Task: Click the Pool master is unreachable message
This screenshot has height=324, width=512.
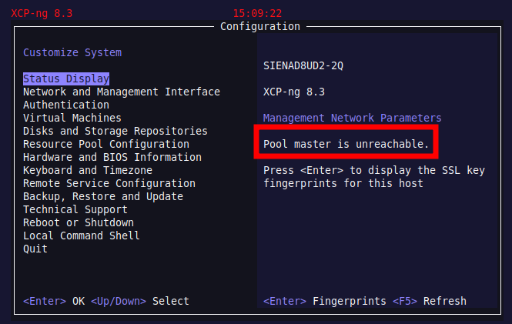Action: tap(346, 144)
